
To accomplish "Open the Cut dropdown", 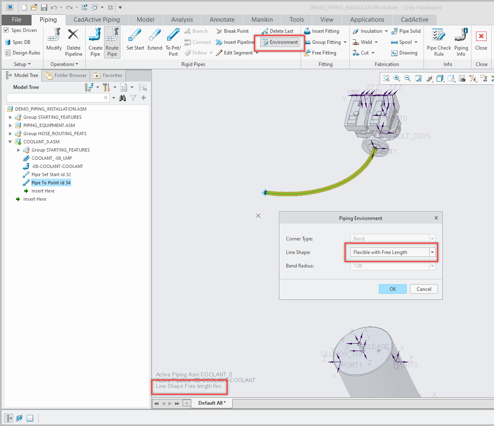I will pyautogui.click(x=373, y=53).
